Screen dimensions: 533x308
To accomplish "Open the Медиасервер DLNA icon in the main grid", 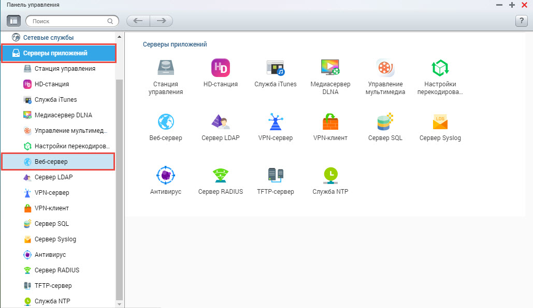I will [x=330, y=67].
